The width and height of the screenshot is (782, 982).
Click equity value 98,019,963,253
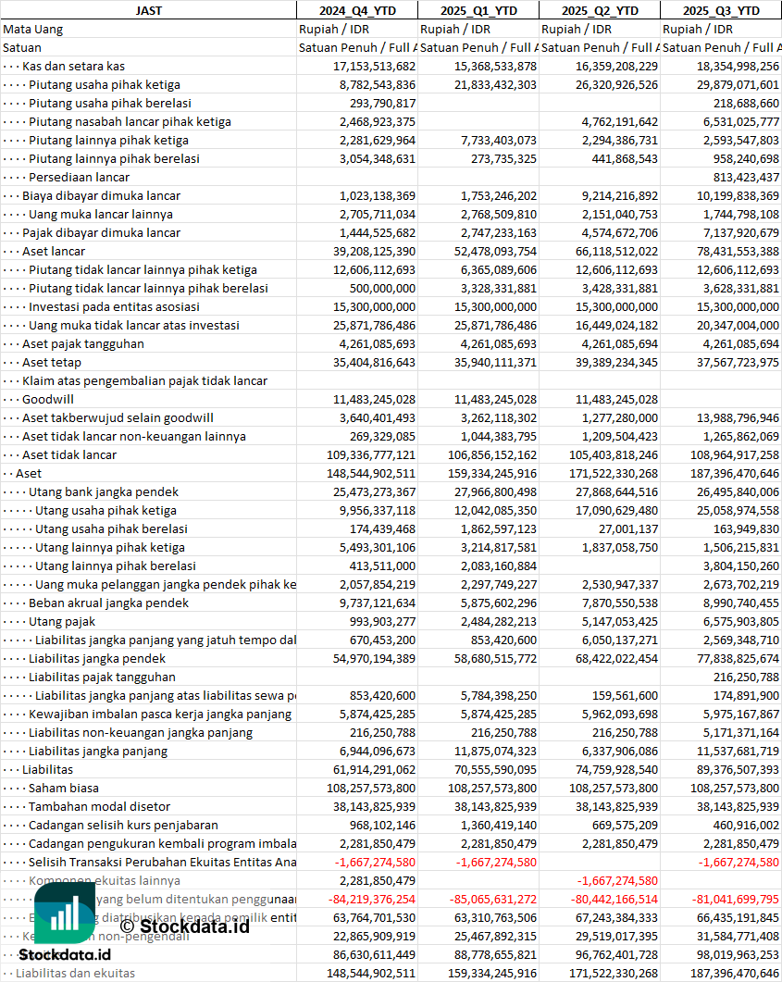point(739,955)
